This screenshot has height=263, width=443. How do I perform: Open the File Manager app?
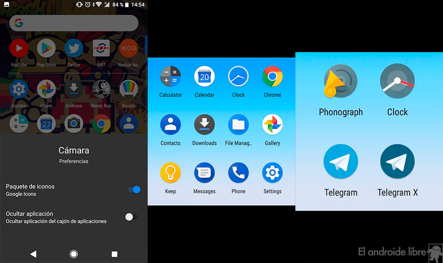238,125
